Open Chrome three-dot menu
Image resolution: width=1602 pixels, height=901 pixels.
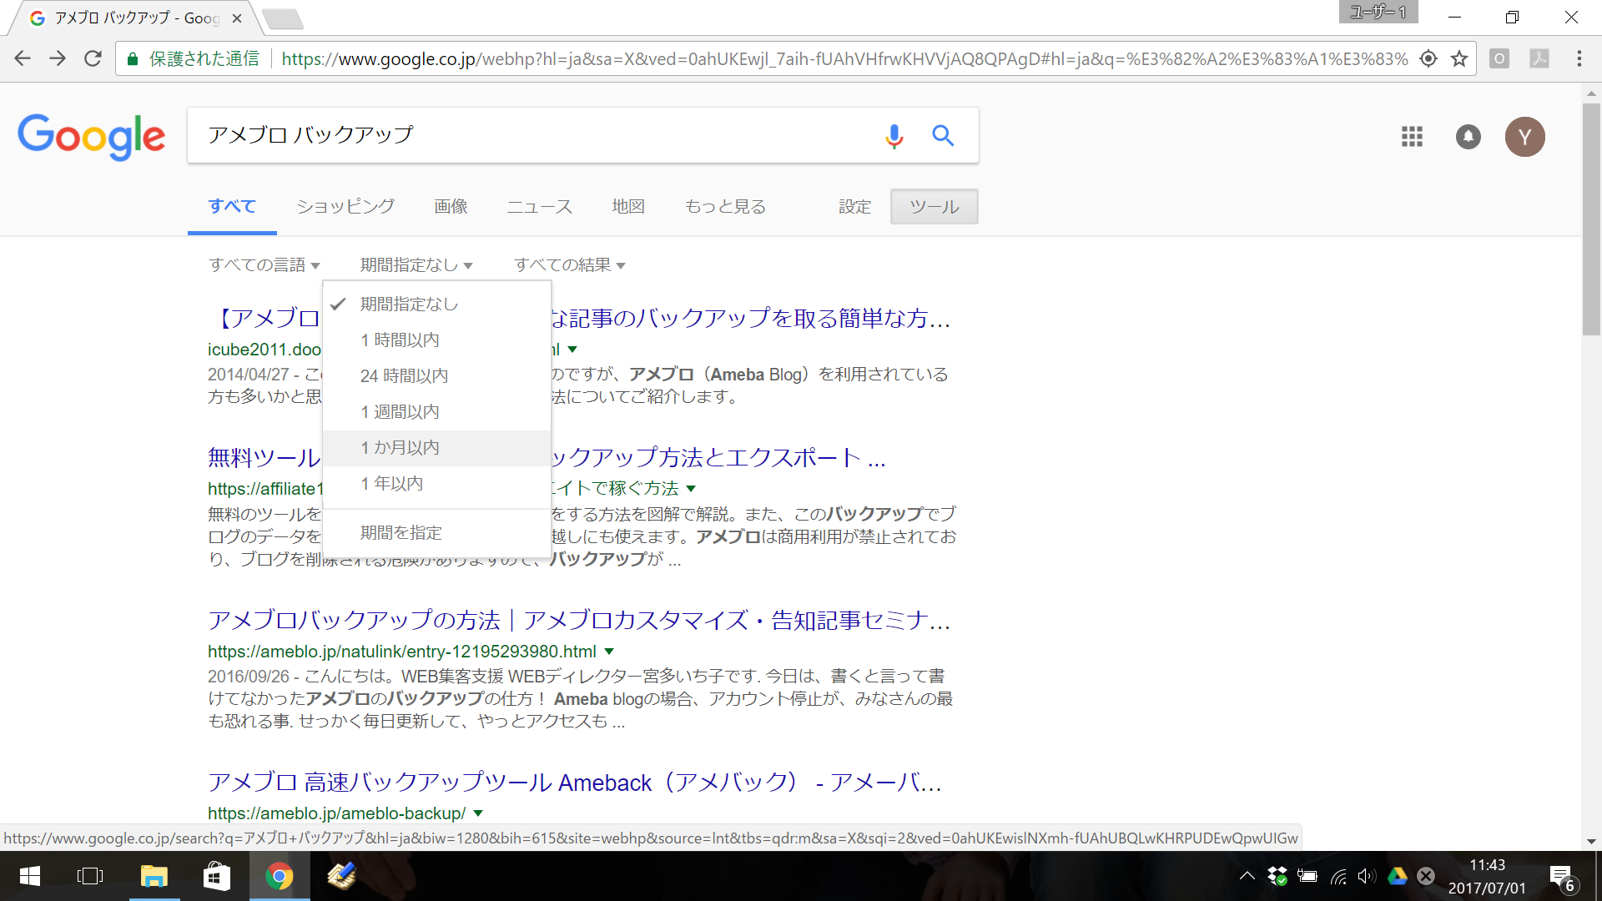(x=1579, y=58)
